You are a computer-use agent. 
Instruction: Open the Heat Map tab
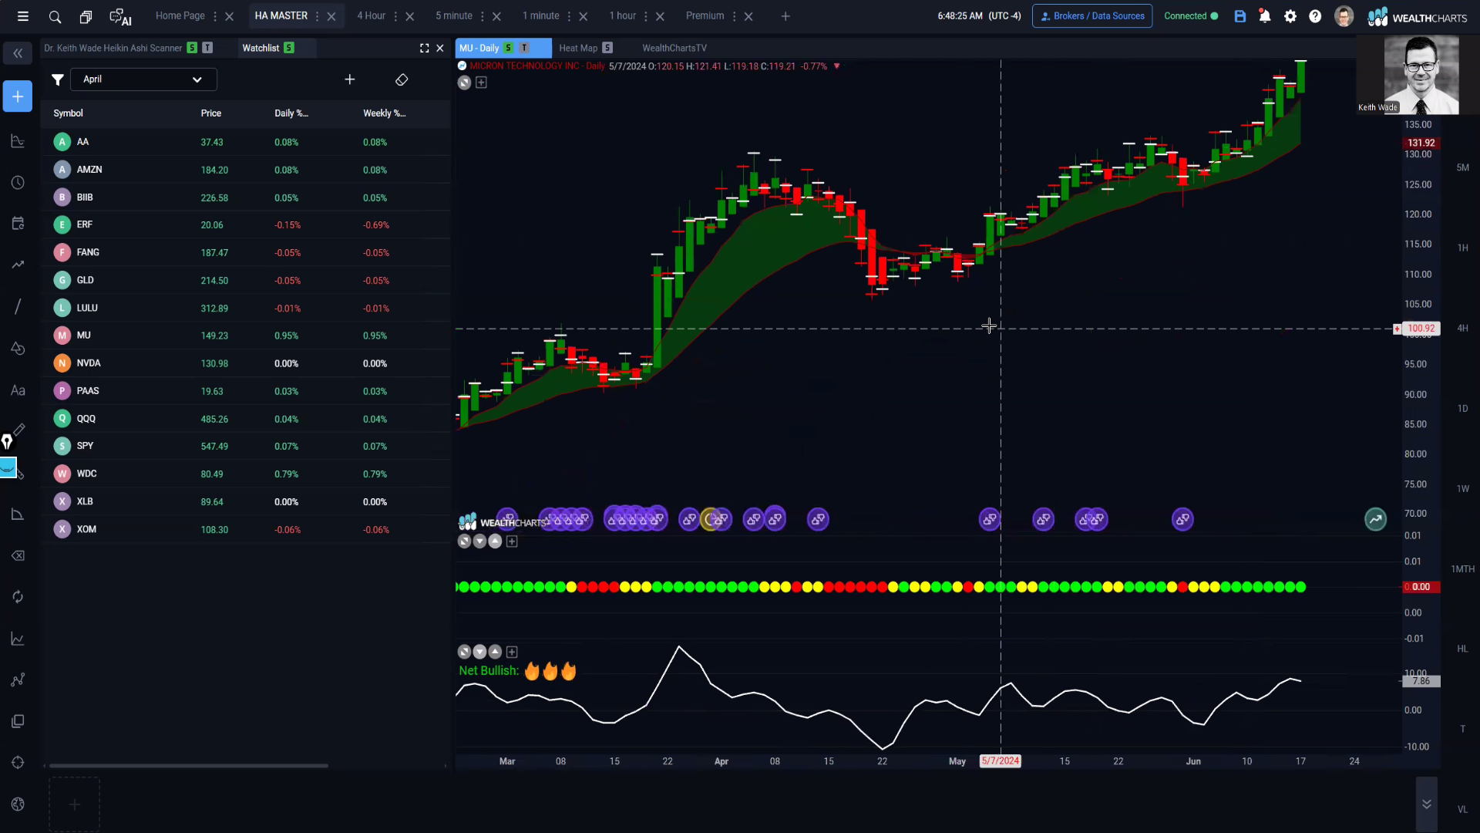pos(578,48)
